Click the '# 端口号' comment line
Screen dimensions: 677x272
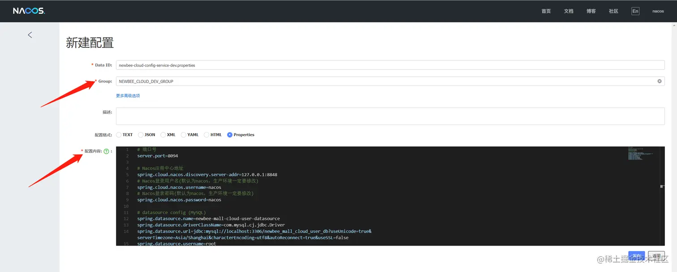[x=147, y=149]
